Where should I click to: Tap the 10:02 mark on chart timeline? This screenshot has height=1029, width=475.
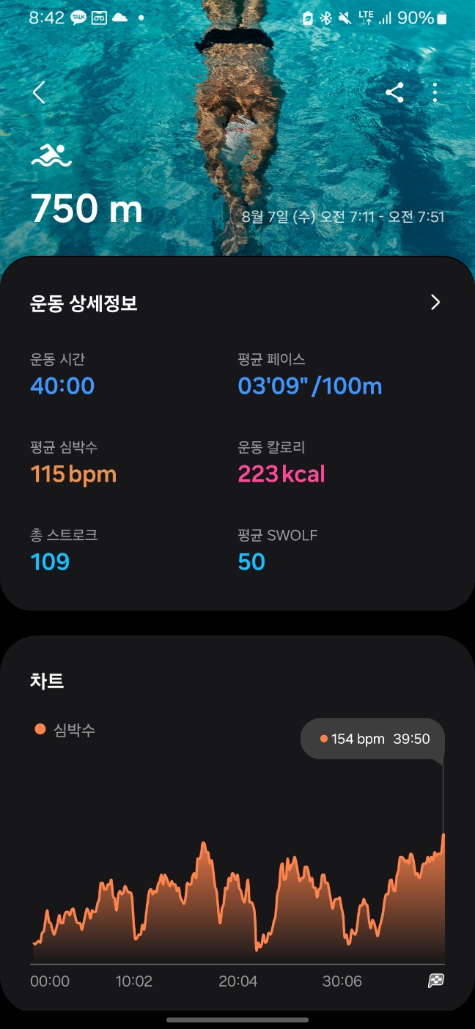(x=134, y=981)
